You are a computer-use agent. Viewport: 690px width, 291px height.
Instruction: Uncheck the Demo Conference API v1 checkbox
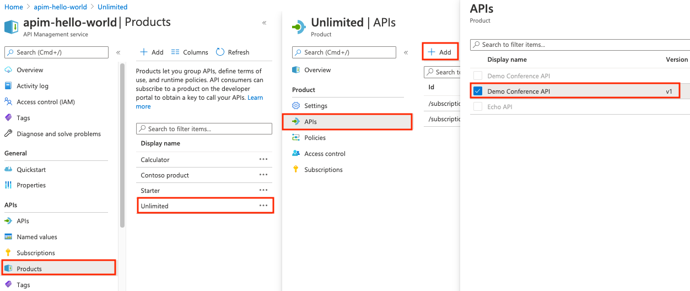tap(478, 91)
